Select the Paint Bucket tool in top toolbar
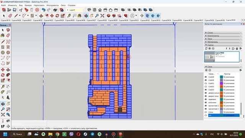The width and height of the screenshot is (245, 138). [80, 16]
